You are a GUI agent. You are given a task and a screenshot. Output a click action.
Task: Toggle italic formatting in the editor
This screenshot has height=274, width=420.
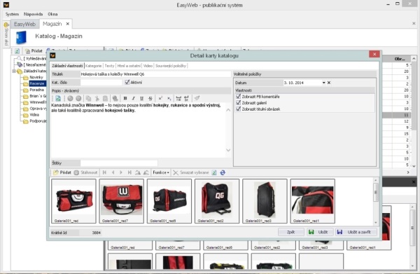coord(134,98)
